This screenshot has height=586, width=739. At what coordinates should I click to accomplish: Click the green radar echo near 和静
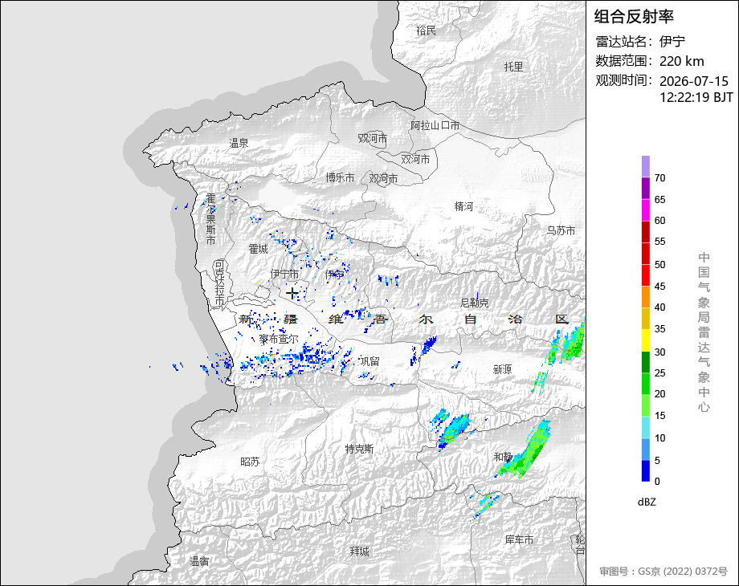(x=525, y=453)
